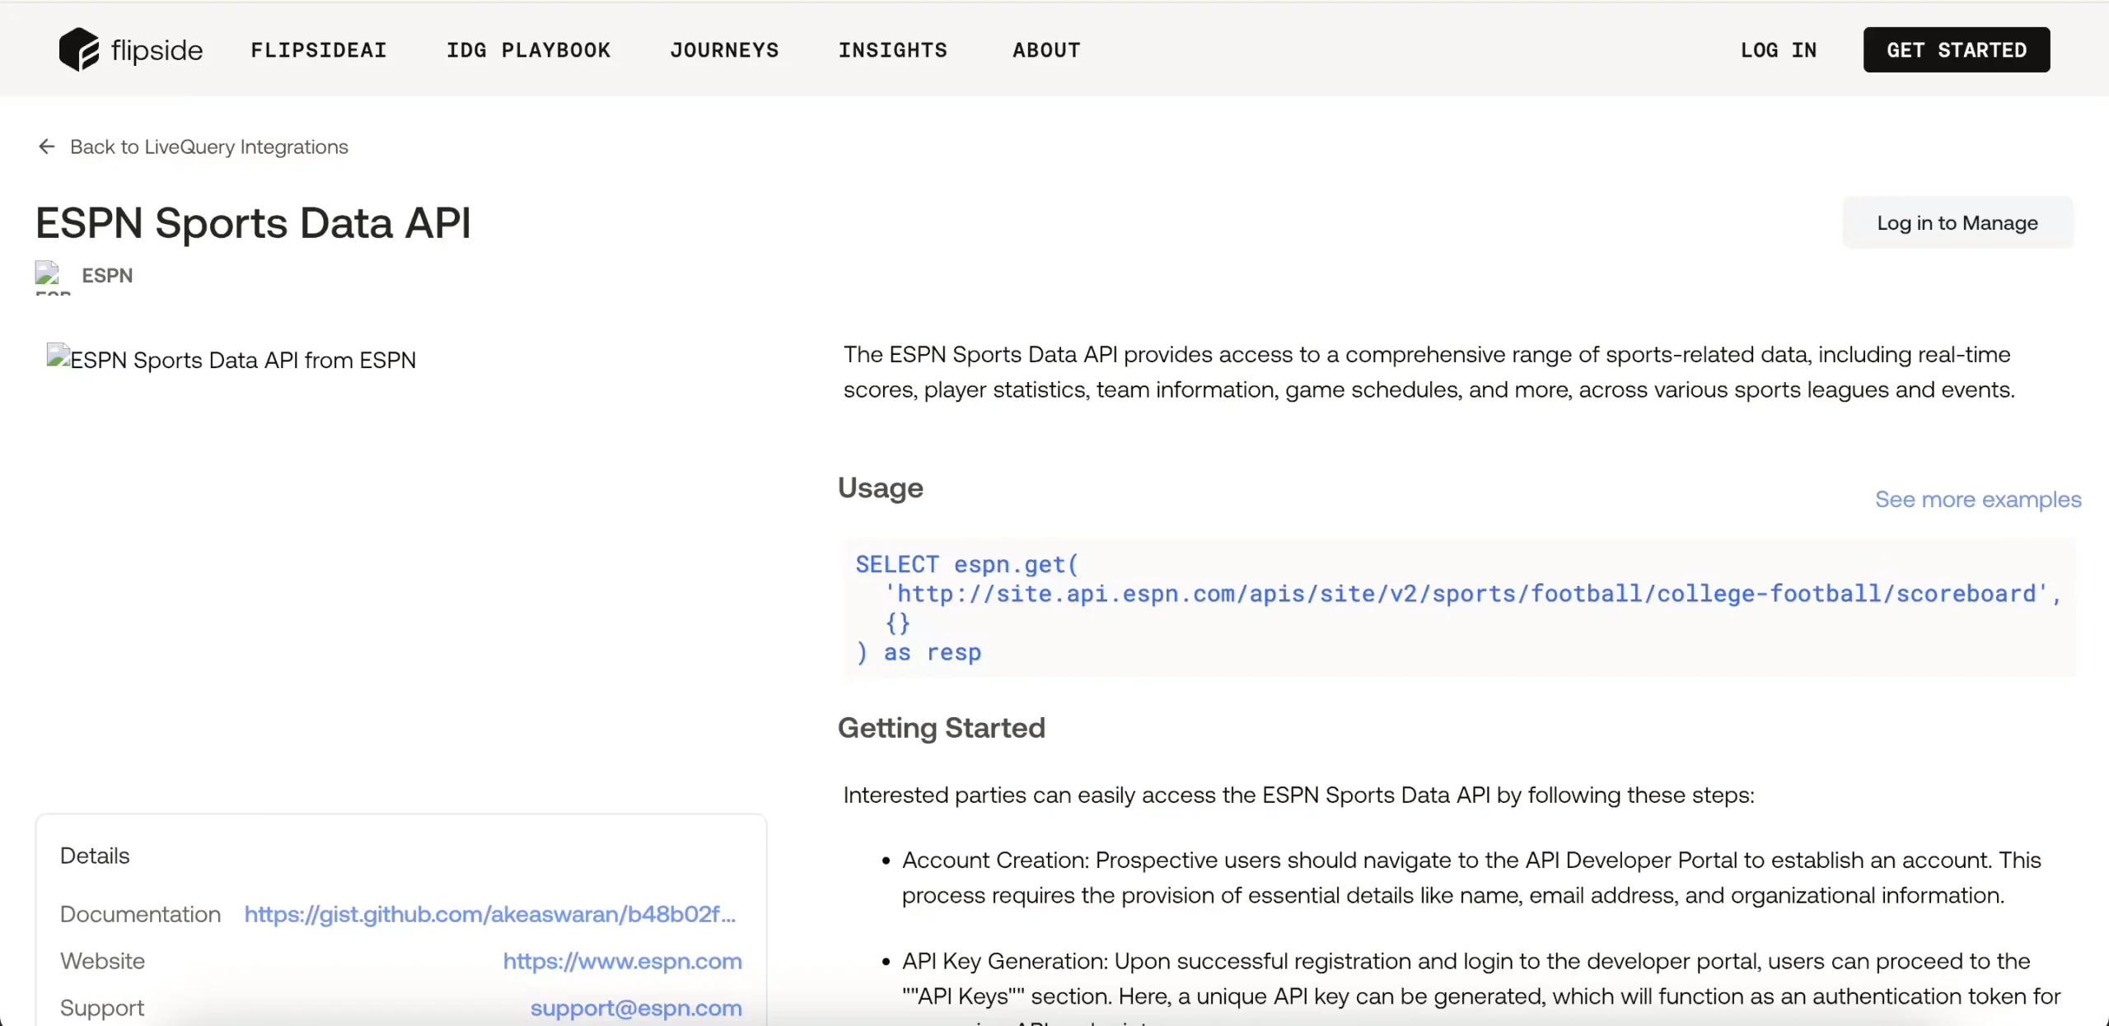Click the API description paragraph

click(x=1429, y=371)
